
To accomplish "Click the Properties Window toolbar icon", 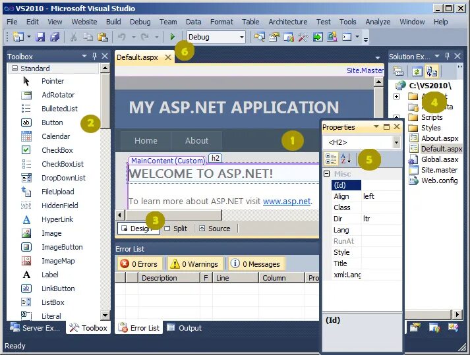I will (x=274, y=37).
